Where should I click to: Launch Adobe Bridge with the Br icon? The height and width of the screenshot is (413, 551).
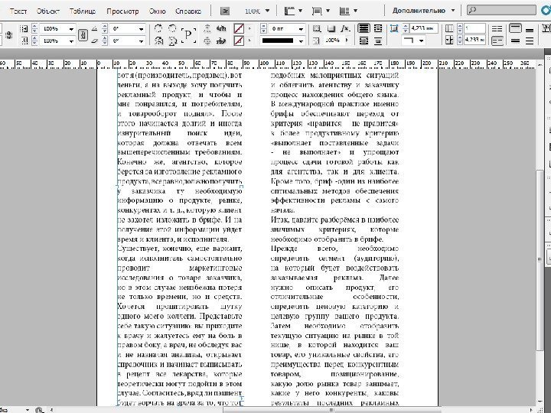click(225, 11)
